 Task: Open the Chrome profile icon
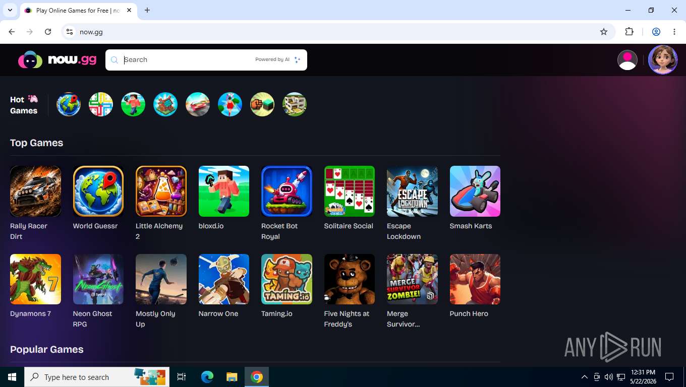[x=656, y=32]
